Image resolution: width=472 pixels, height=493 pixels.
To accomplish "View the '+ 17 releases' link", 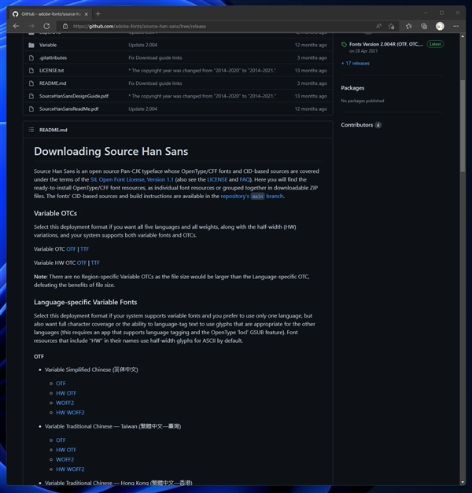I will (356, 63).
